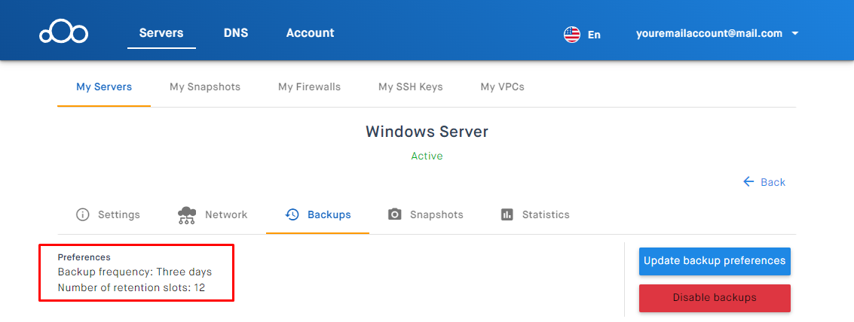Open the My VPCs tab
The height and width of the screenshot is (322, 854).
coord(502,87)
